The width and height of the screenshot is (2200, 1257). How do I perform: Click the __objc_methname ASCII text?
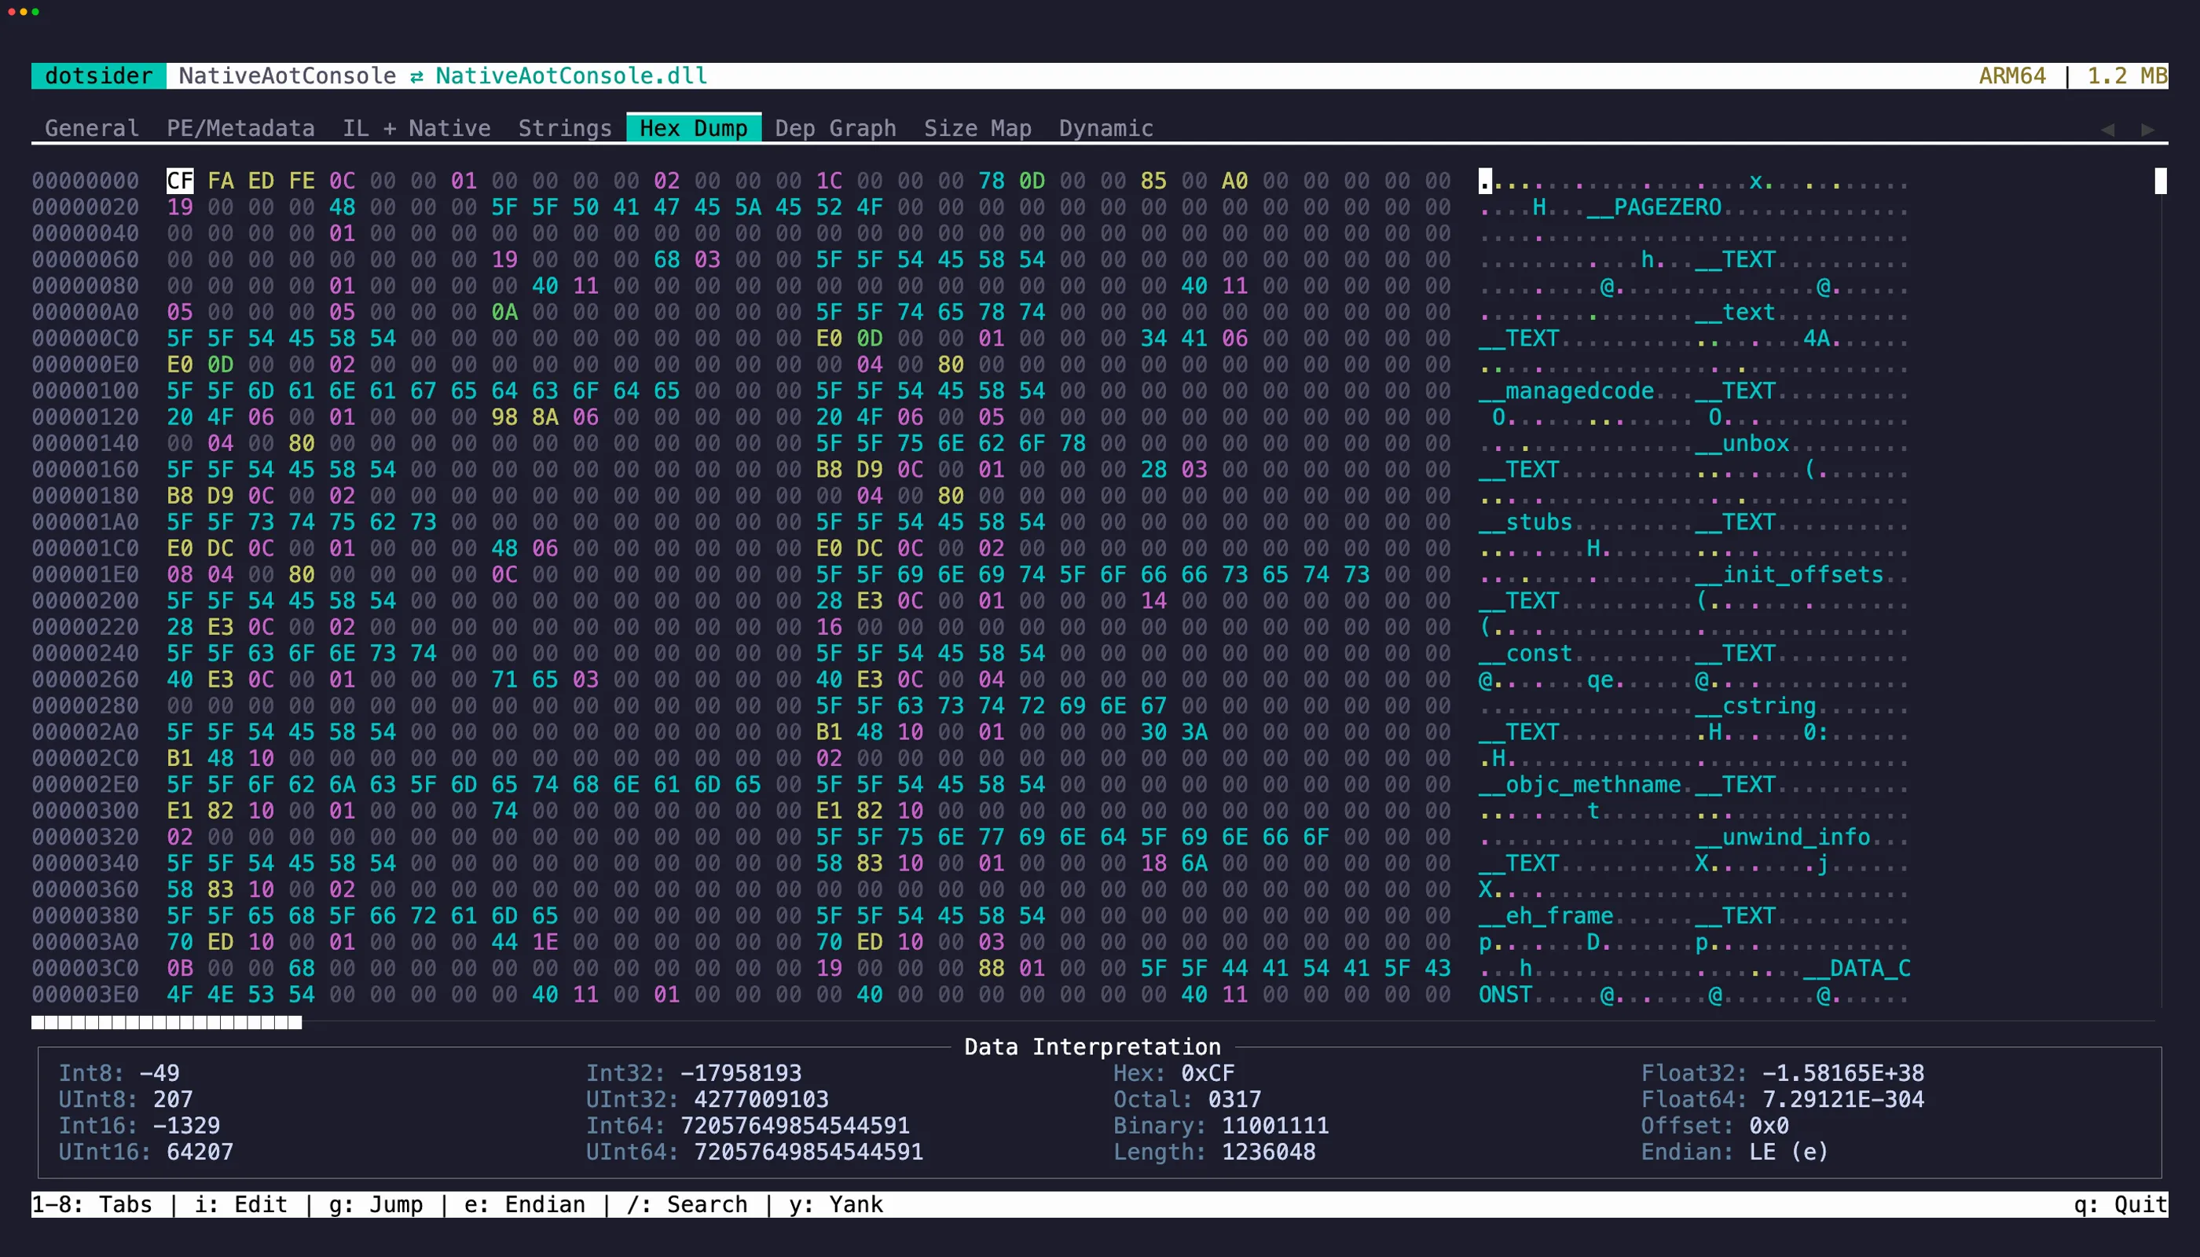coord(1580,785)
